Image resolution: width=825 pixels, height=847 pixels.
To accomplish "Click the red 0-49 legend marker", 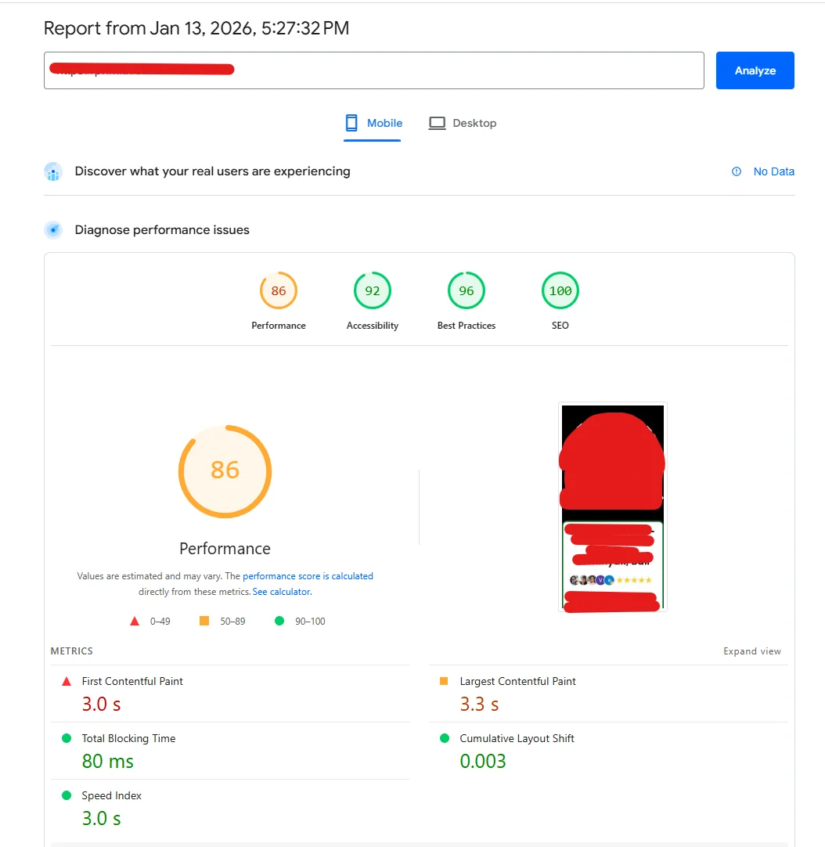I will (x=134, y=621).
